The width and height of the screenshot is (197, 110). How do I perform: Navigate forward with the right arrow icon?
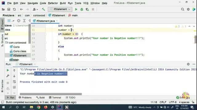coord(27,9)
